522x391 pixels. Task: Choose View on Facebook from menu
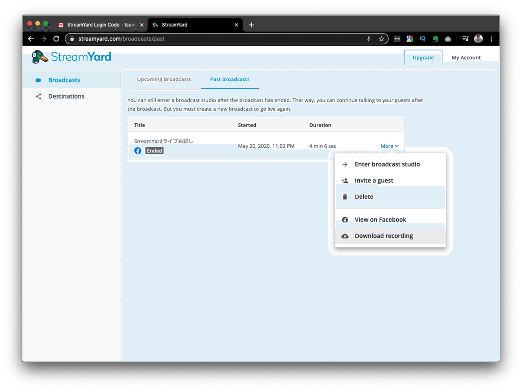390,220
